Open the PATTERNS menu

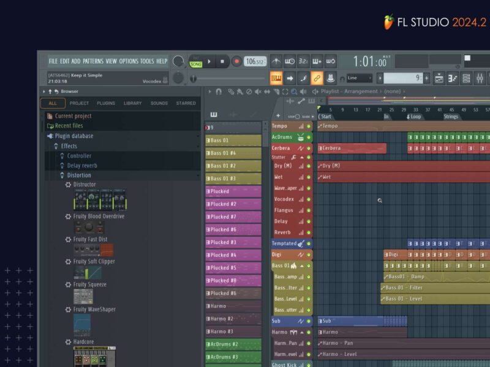[x=93, y=61]
